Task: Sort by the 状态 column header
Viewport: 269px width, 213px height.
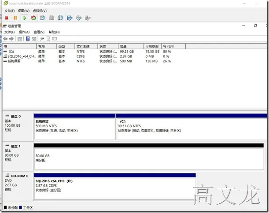Action: (108, 46)
